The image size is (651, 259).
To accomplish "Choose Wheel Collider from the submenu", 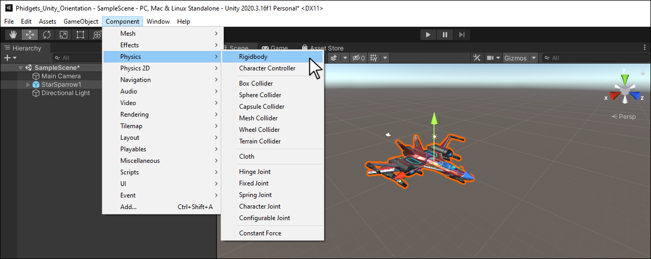I will click(x=272, y=130).
